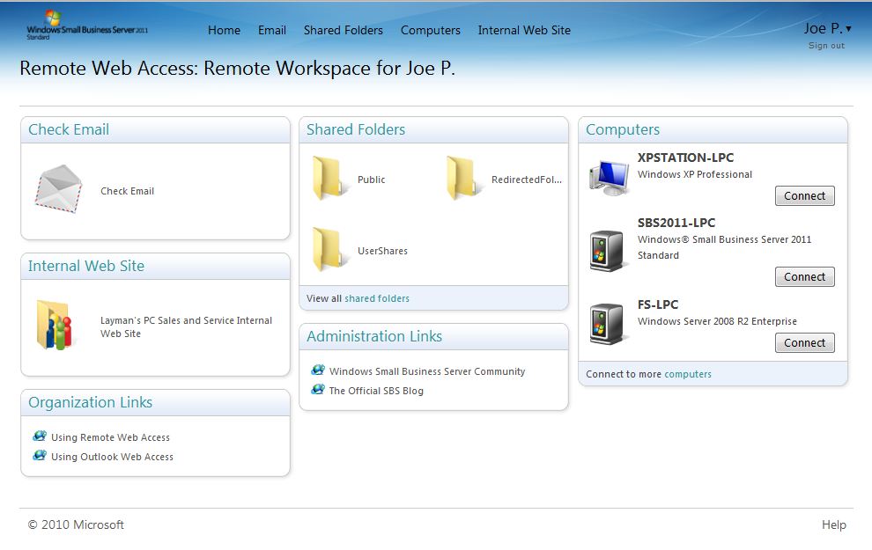Connect to the SBS2011-LPC server
The image size is (872, 550).
click(x=804, y=276)
